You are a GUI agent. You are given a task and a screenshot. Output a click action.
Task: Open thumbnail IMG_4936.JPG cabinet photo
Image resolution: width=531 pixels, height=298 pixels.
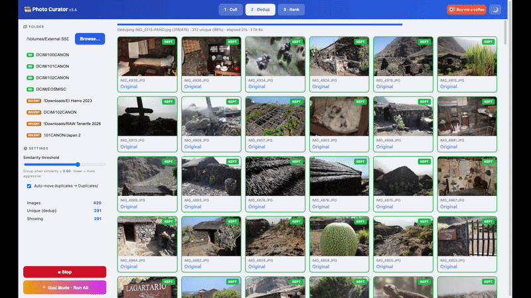(x=211, y=56)
